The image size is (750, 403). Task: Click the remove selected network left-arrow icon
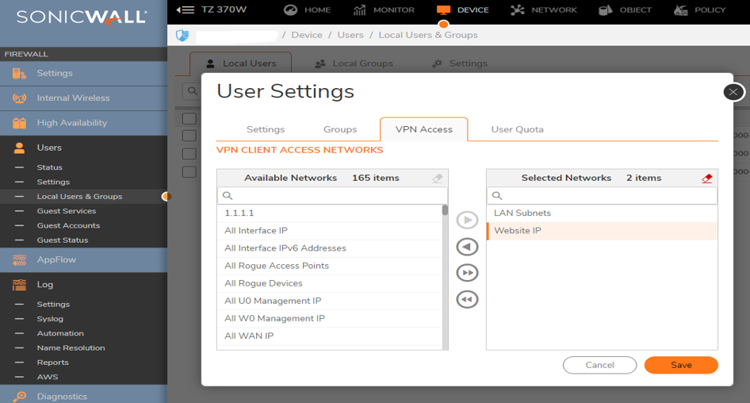468,247
